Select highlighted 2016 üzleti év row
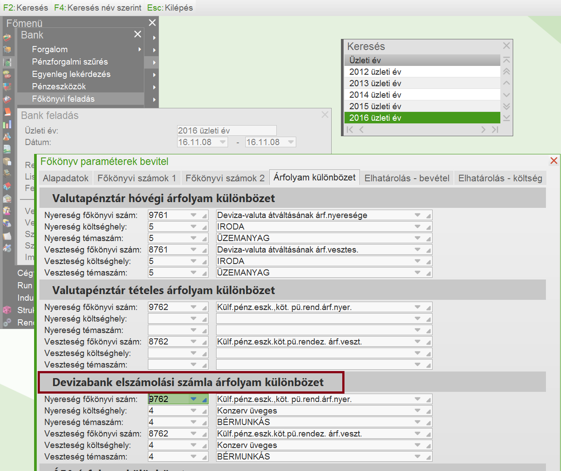This screenshot has height=471, width=561. (422, 118)
